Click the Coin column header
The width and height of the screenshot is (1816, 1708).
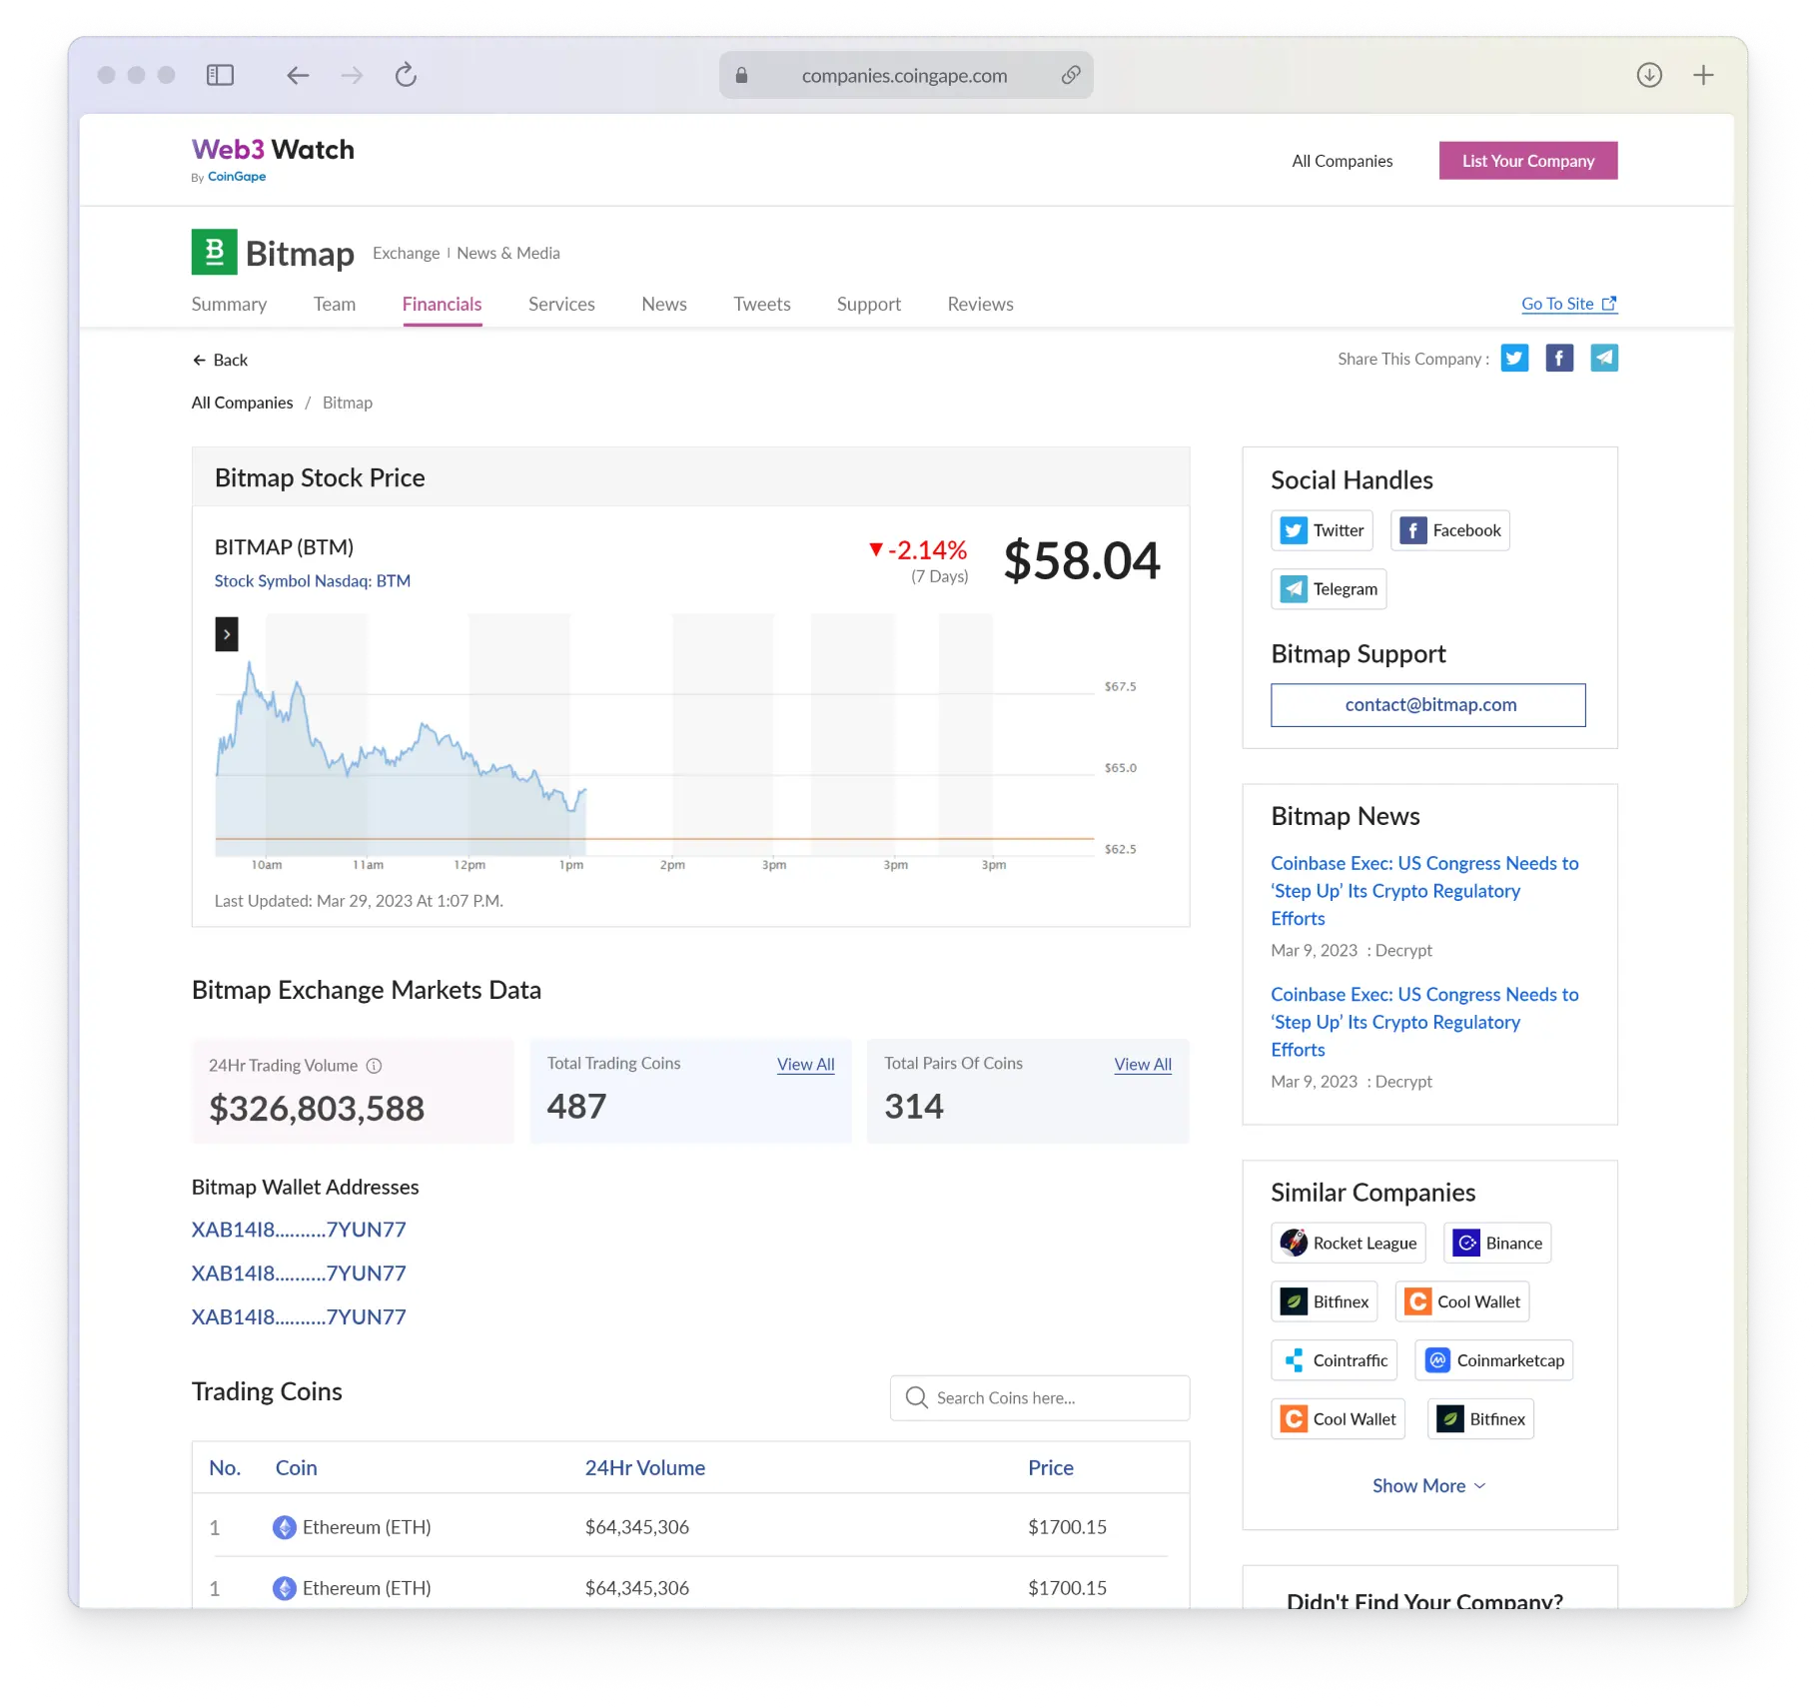[297, 1468]
